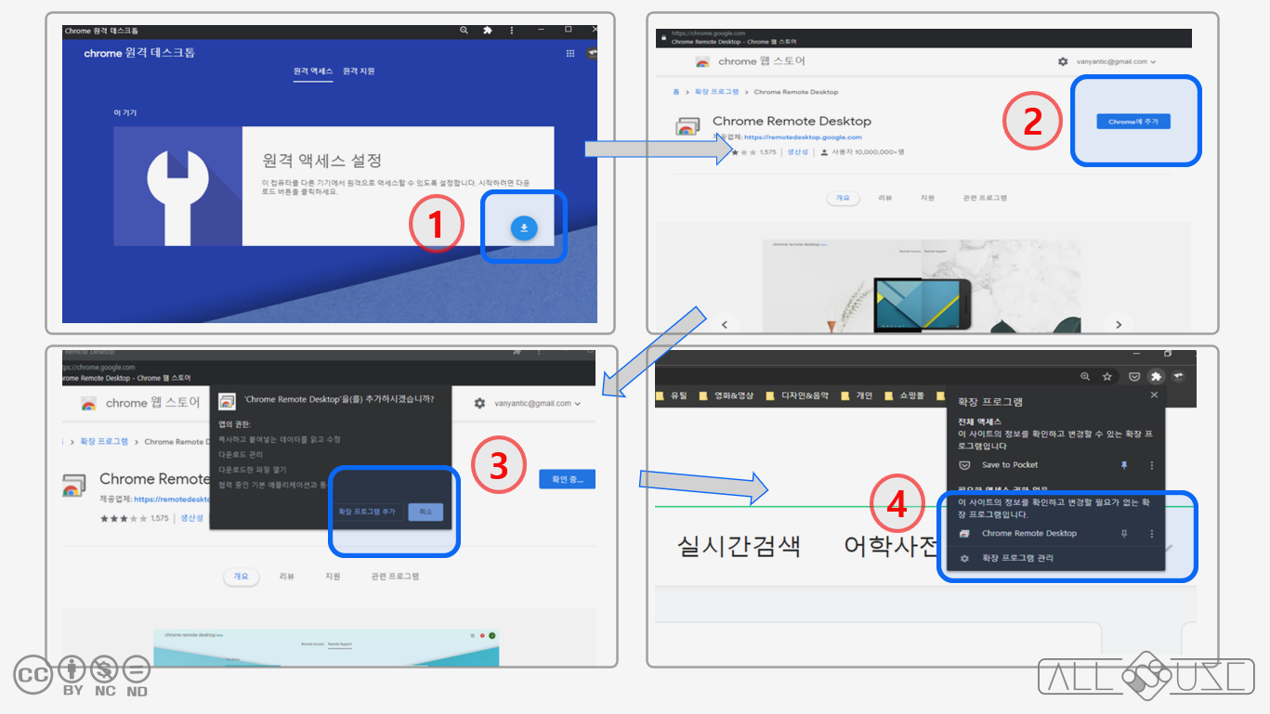1270x714 pixels.
Task: Unpin Save to Pocket with blue pin icon
Action: (1124, 465)
